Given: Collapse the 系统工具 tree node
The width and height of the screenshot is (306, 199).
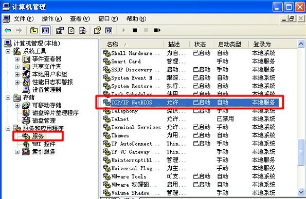Looking at the screenshot, I should click(8, 51).
